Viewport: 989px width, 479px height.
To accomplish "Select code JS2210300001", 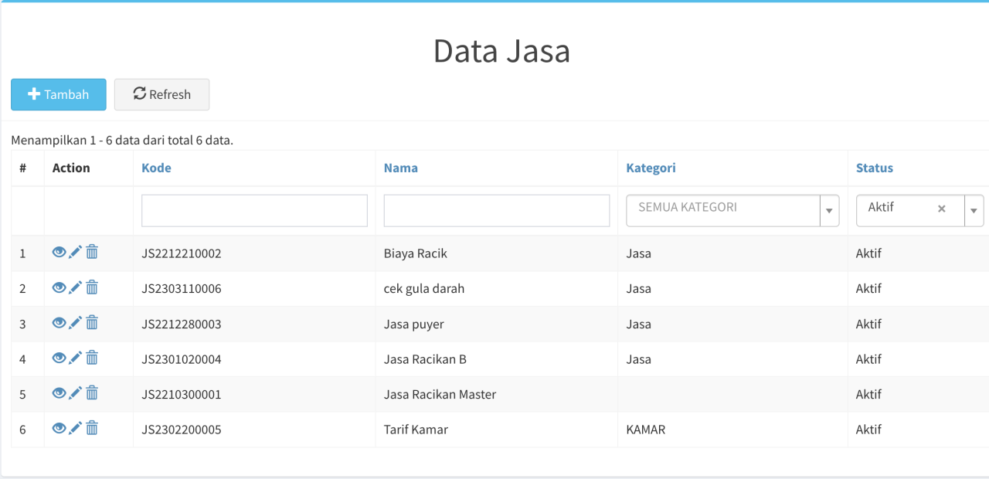I will 182,394.
